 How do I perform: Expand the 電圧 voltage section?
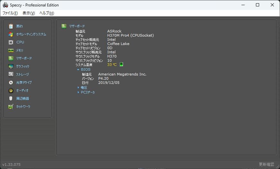(78, 87)
